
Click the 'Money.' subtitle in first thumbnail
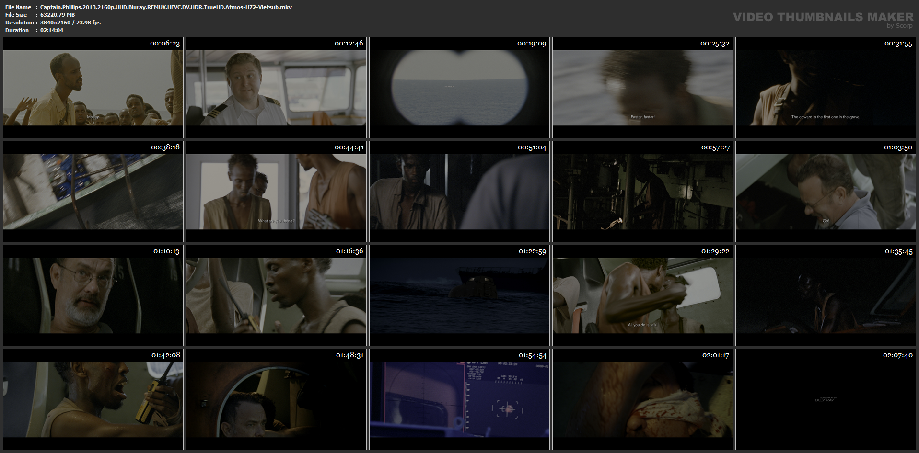coord(93,117)
